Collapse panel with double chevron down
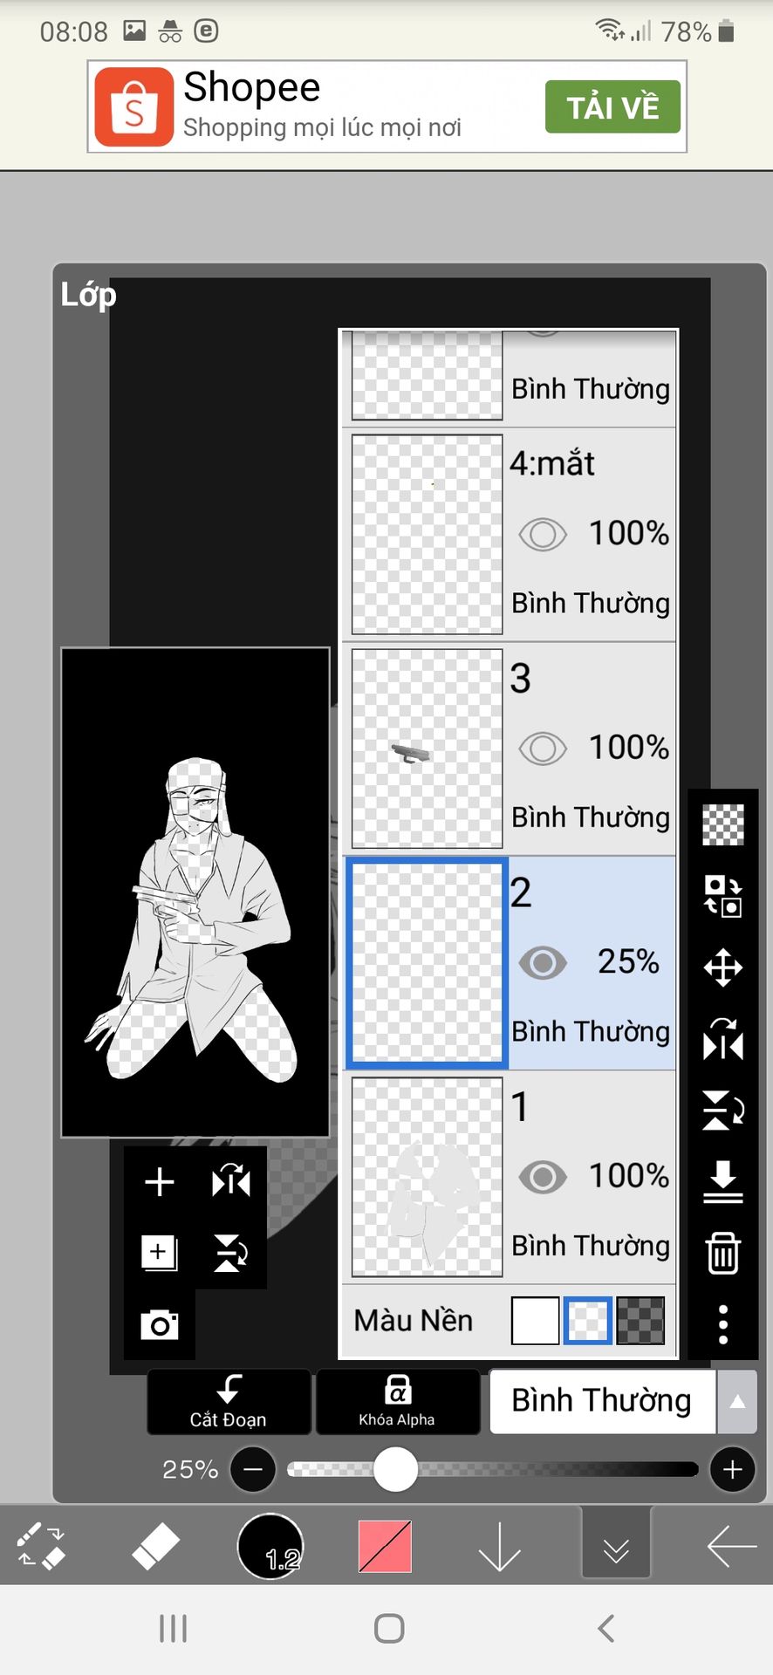 [616, 1547]
